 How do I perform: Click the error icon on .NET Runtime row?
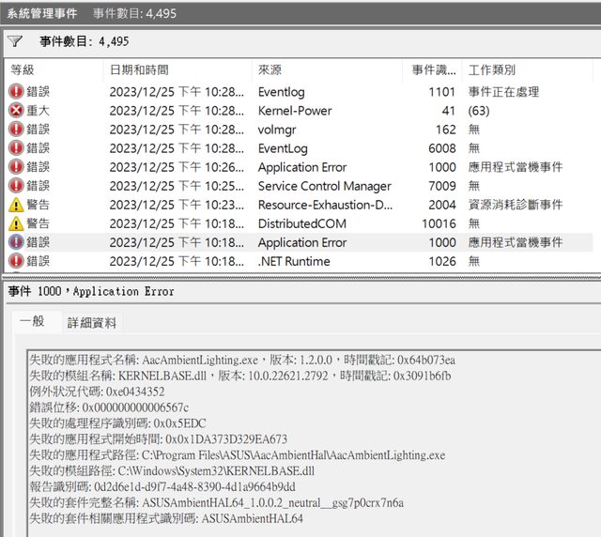click(x=16, y=261)
